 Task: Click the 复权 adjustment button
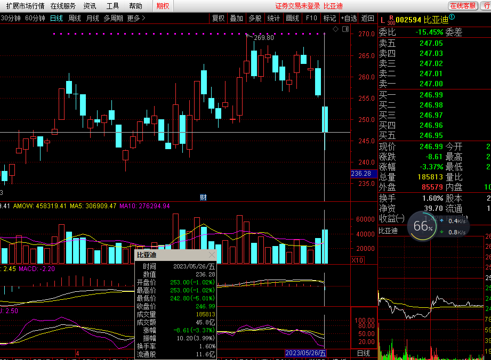(x=218, y=19)
